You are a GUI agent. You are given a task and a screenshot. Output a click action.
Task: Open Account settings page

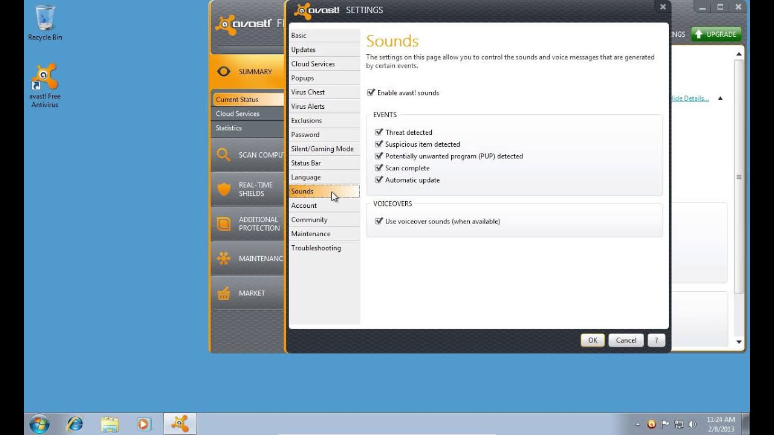tap(324, 205)
